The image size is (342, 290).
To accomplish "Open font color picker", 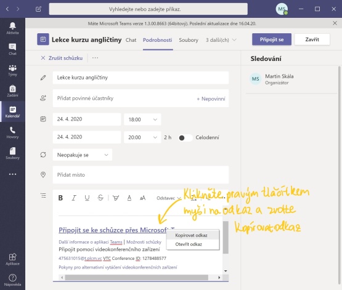I will [129, 198].
